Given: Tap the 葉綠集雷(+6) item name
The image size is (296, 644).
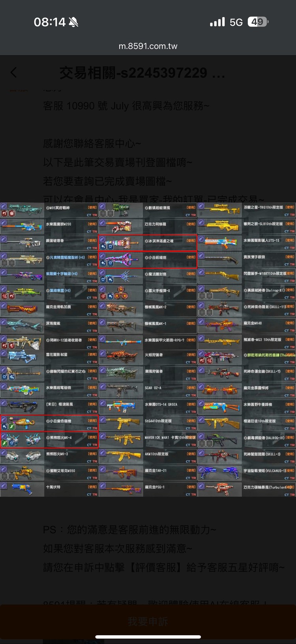Looking at the screenshot, I should tap(58, 290).
